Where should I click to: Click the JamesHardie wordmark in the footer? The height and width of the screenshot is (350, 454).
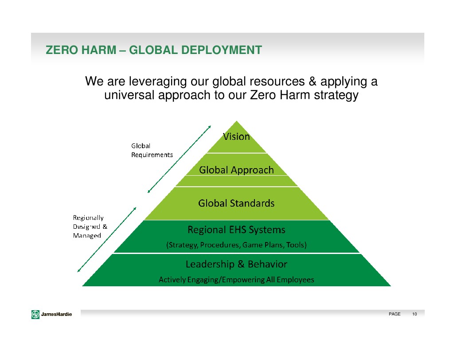(57, 314)
